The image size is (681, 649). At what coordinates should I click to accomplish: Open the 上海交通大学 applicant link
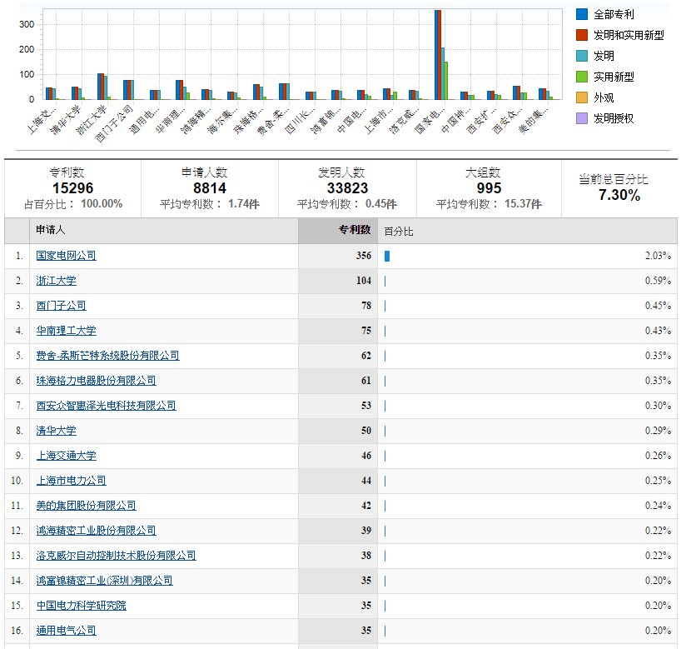[x=66, y=456]
